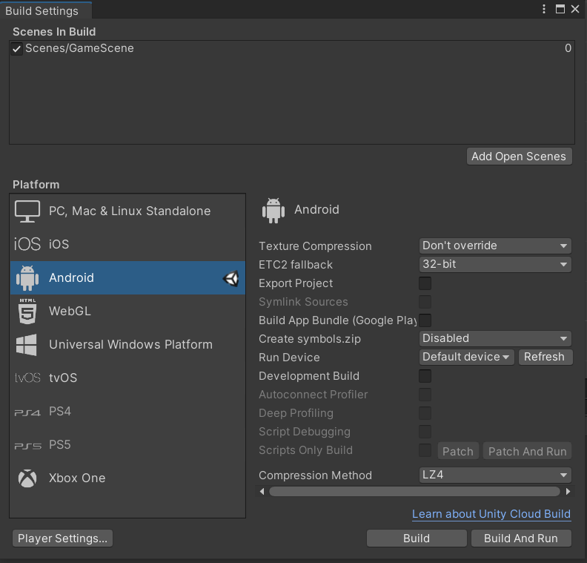The image size is (587, 563).
Task: Click the Patch And Run button
Action: [x=527, y=452]
